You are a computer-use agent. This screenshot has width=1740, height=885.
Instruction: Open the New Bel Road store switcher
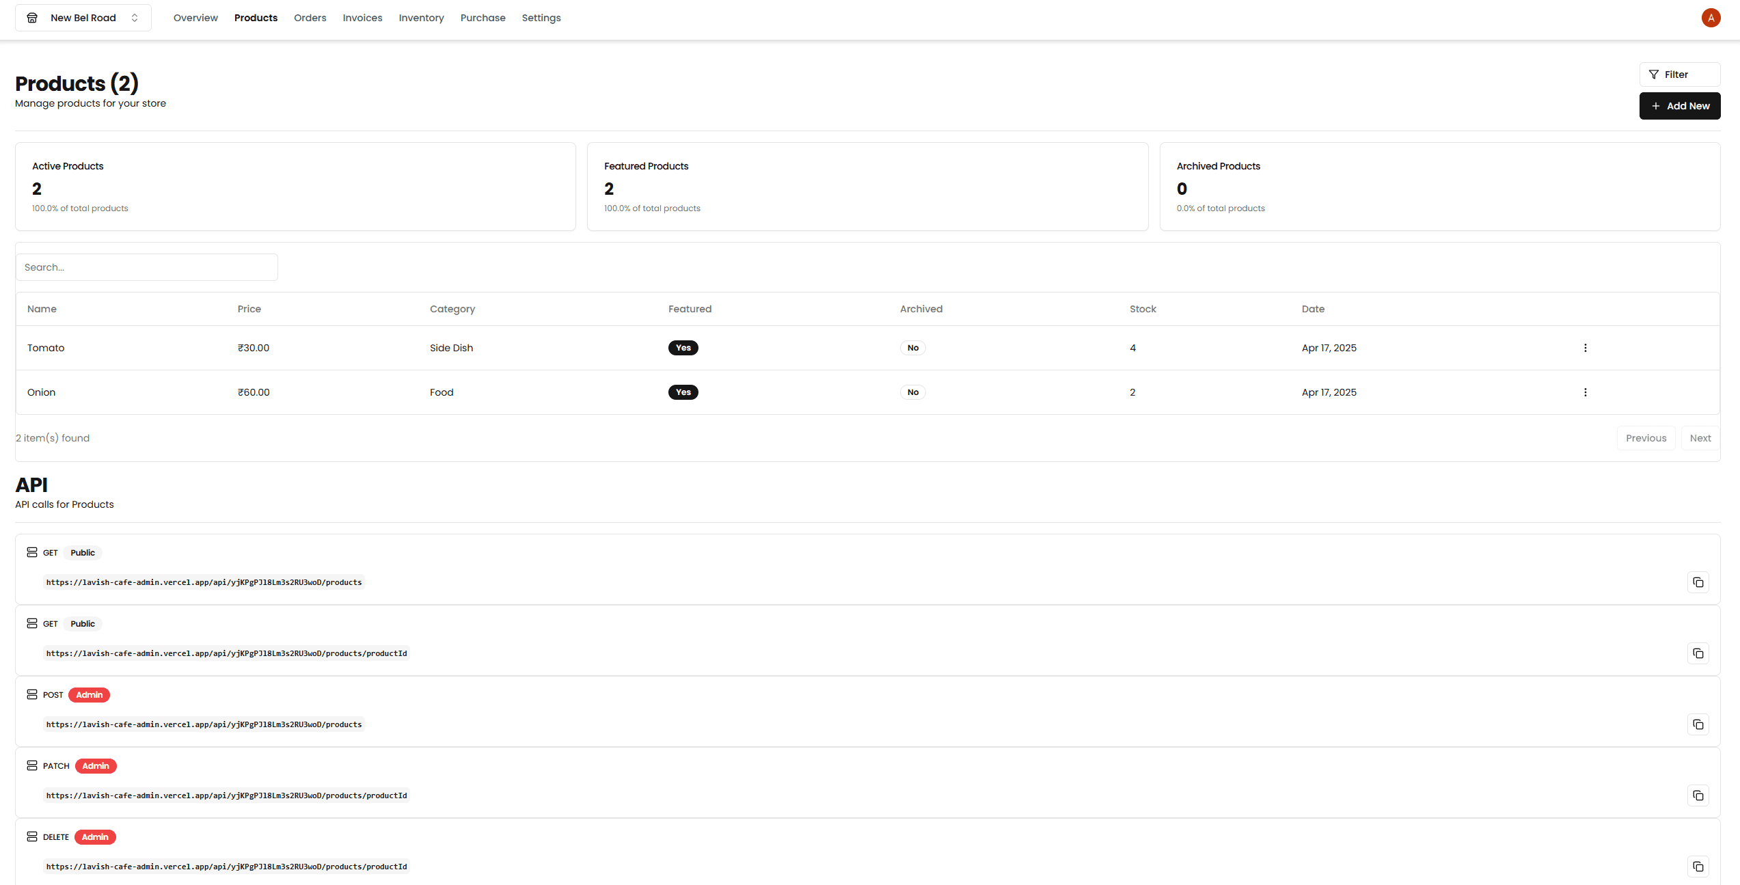pos(83,18)
